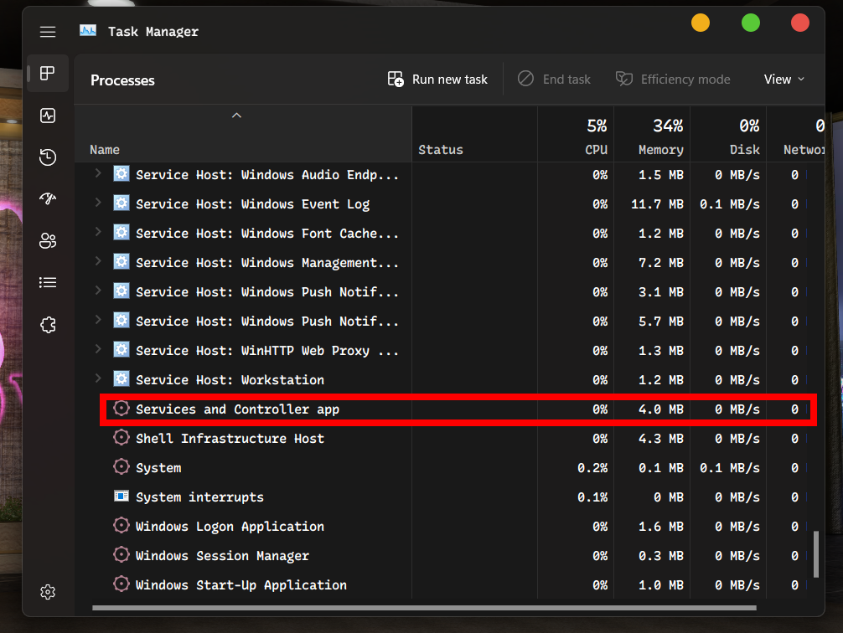
Task: Expand Service Host: WinHTTP Web Proxy row
Action: [98, 349]
